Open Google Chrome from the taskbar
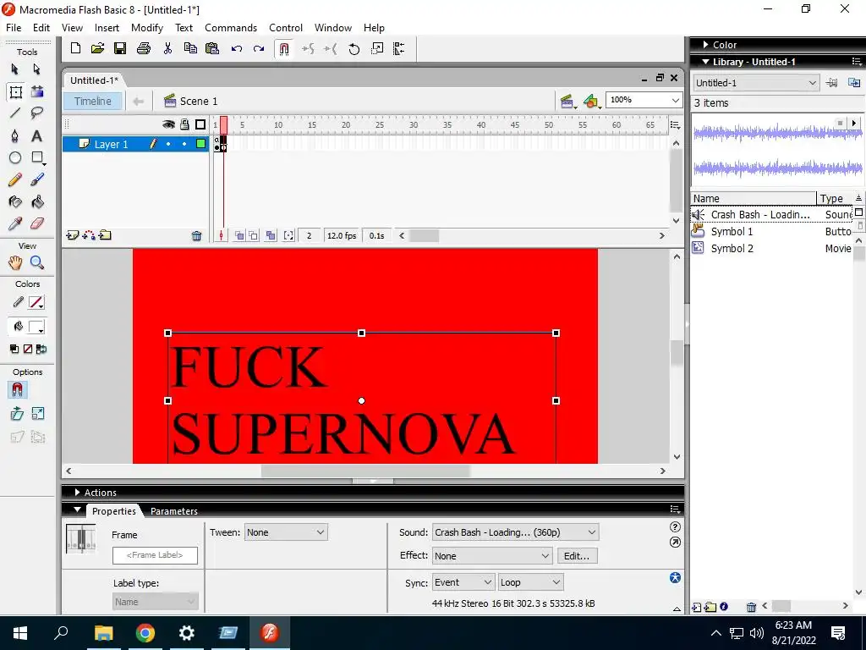Viewport: 866px width, 650px height. pyautogui.click(x=145, y=633)
